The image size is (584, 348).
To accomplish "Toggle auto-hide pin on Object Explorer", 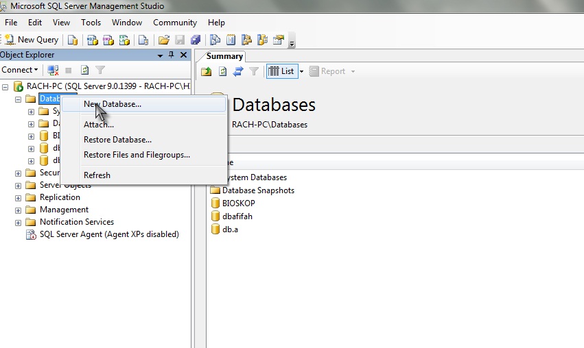I will coord(172,55).
